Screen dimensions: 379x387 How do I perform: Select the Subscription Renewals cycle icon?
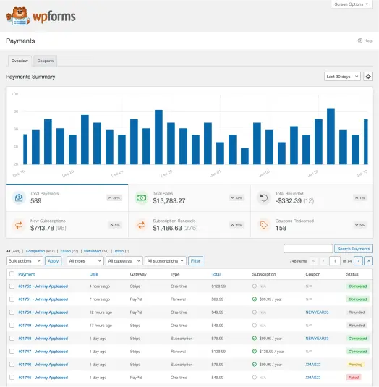[141, 225]
